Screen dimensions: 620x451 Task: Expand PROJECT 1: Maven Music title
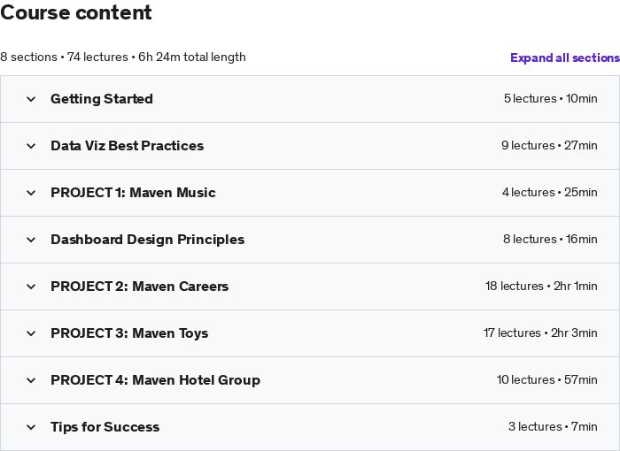pos(133,193)
